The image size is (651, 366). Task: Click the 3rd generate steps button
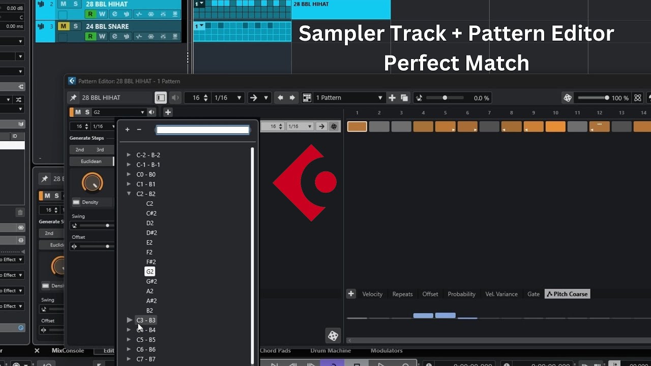click(x=100, y=149)
